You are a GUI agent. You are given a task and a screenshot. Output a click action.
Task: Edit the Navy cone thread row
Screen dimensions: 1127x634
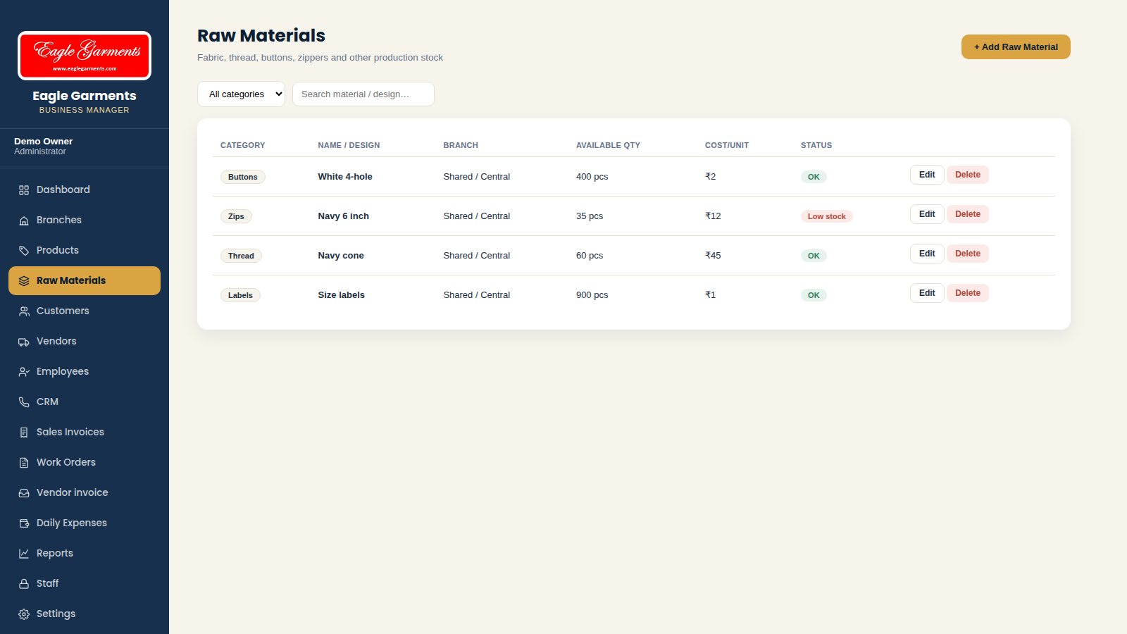[x=927, y=254]
